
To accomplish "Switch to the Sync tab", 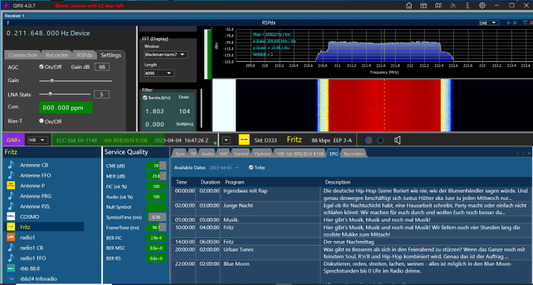I will click(x=180, y=154).
